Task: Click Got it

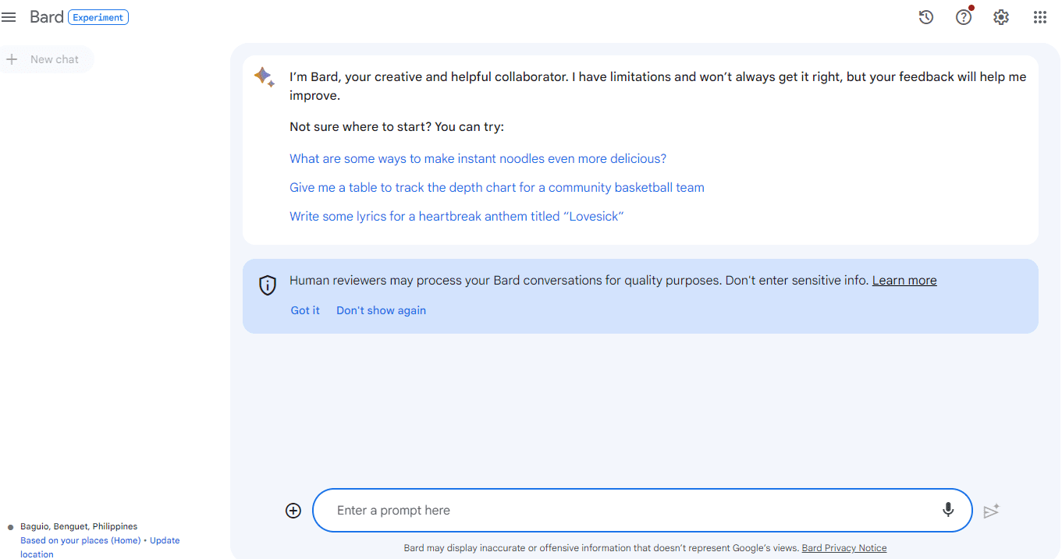Action: [305, 310]
